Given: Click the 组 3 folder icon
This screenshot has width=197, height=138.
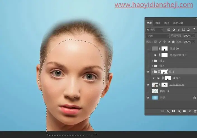Looking at the screenshot, I should [156, 61].
